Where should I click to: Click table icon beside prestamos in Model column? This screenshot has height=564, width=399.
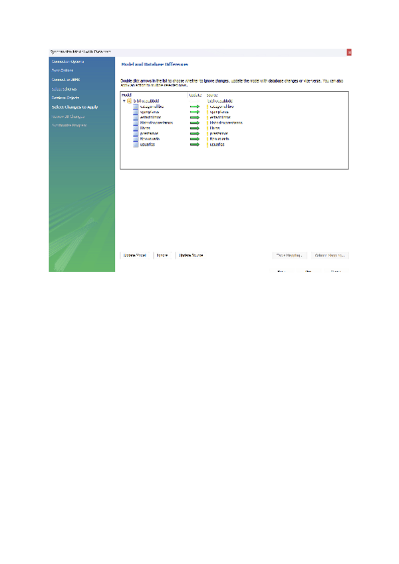tap(136, 134)
